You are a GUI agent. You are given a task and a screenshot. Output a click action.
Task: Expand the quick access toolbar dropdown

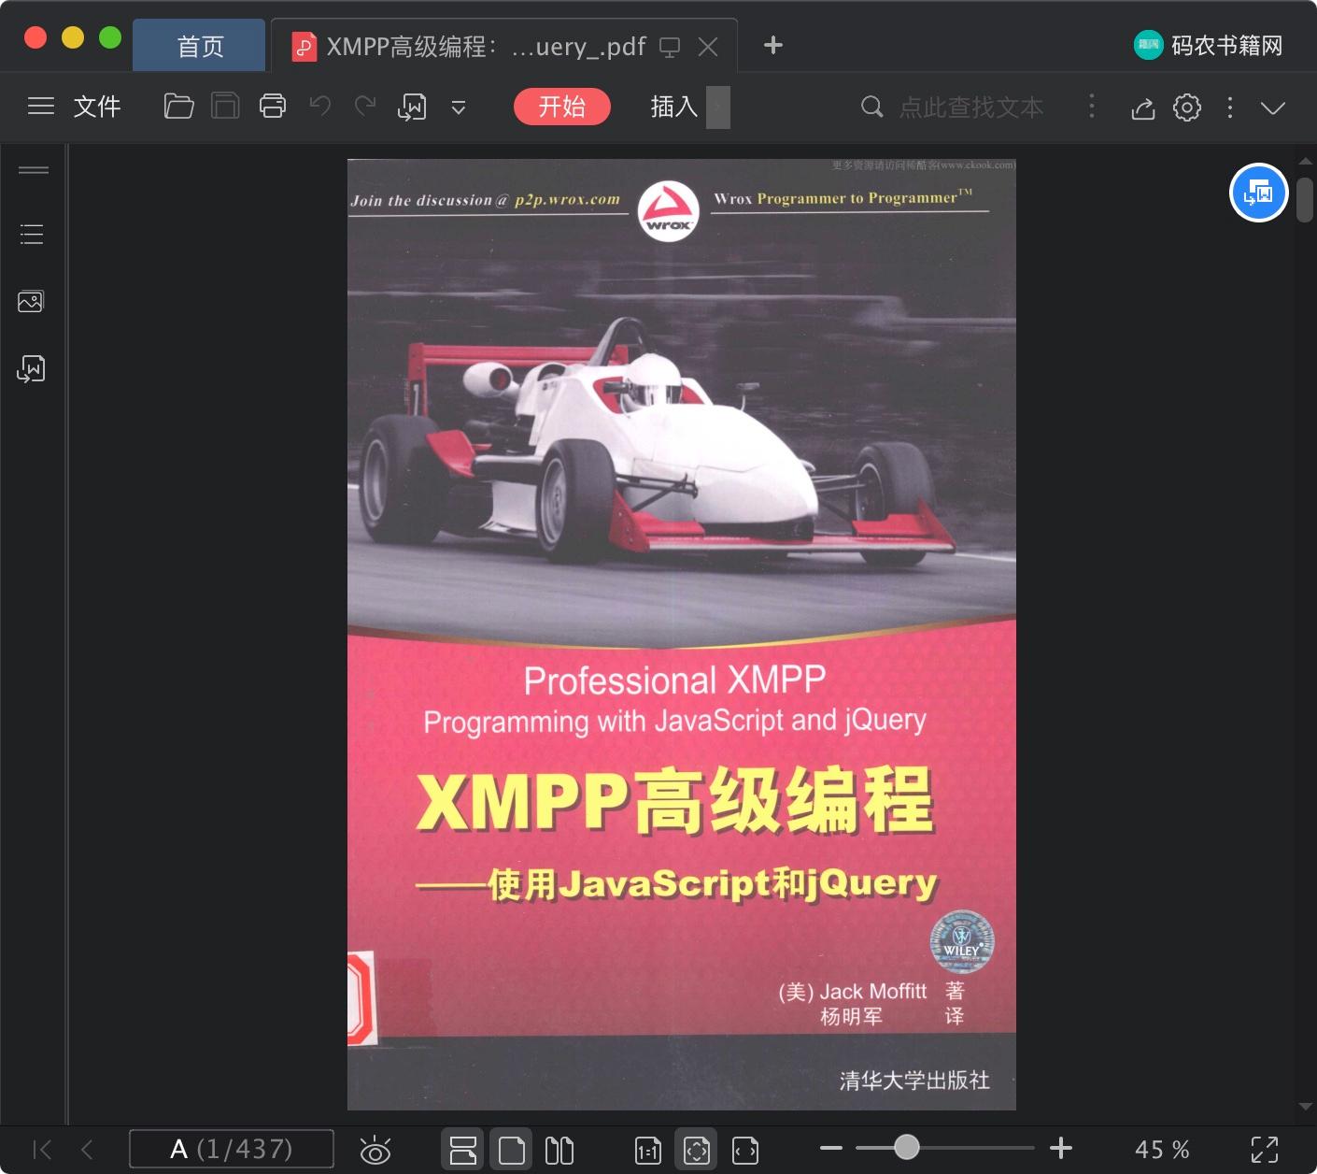[459, 107]
